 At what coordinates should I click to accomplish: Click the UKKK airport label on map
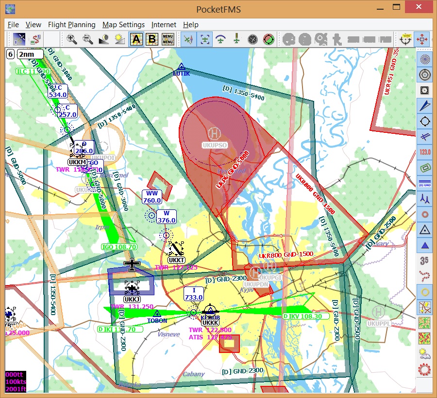tap(210, 322)
